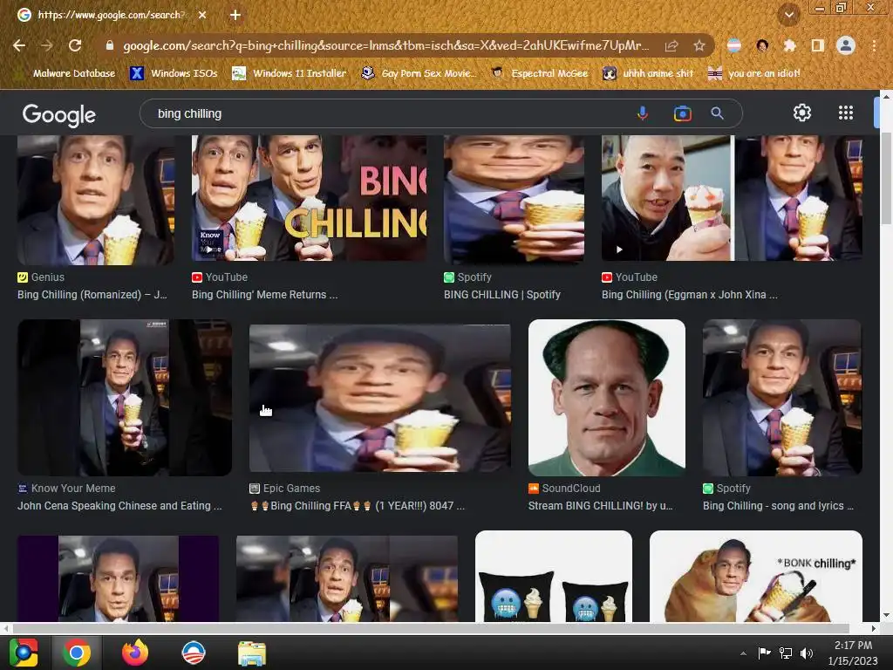Open File Explorer from the taskbar
This screenshot has width=893, height=670.
[x=252, y=653]
